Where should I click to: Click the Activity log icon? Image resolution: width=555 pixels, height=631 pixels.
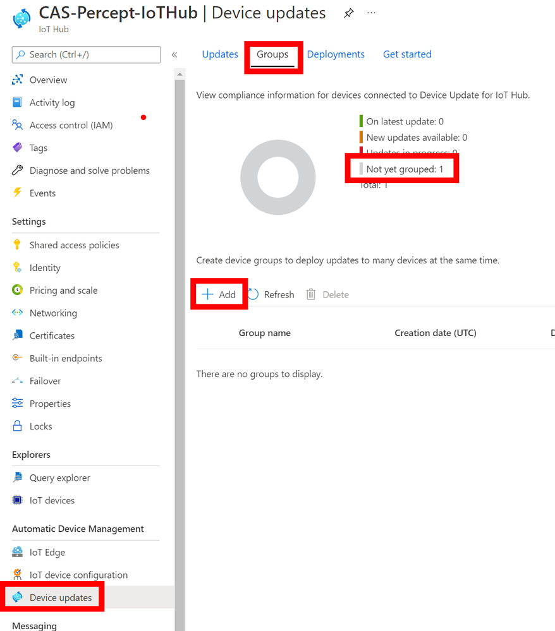tap(17, 102)
